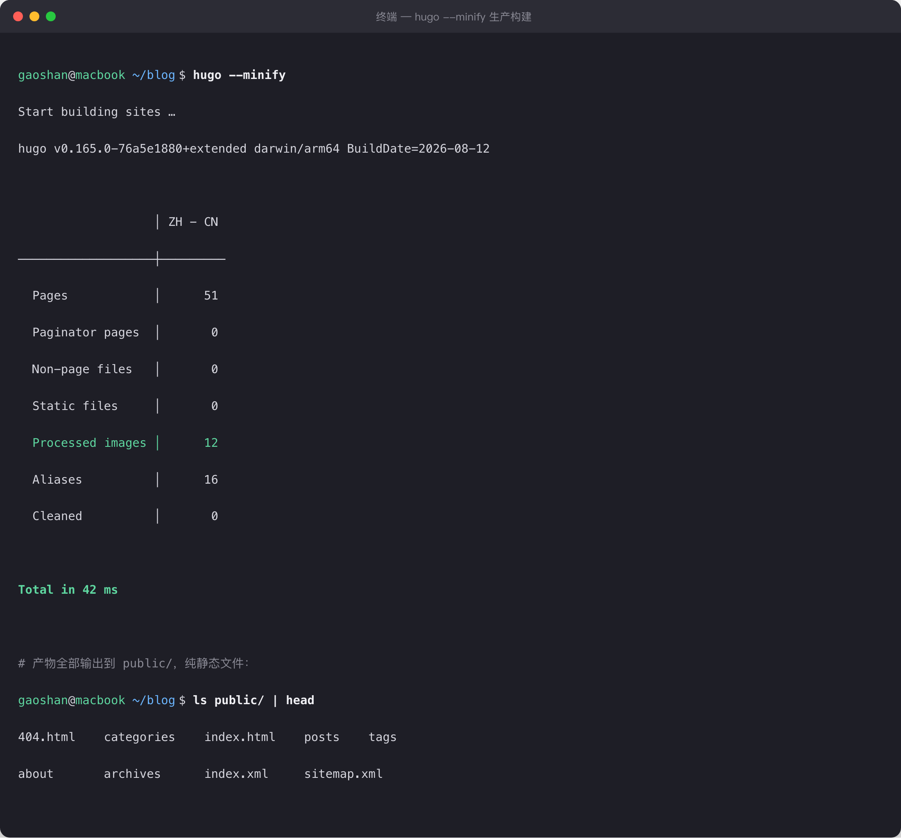This screenshot has height=838, width=901.
Task: Click the Processed images value 12
Action: (x=211, y=443)
